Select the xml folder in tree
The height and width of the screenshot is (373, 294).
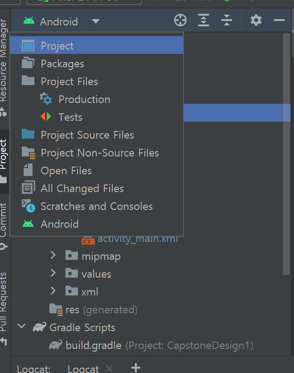90,292
